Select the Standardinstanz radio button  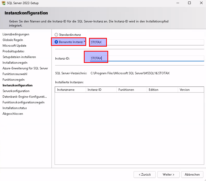point(56,35)
